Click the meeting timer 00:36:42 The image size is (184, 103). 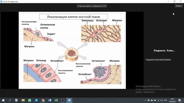click(x=179, y=6)
